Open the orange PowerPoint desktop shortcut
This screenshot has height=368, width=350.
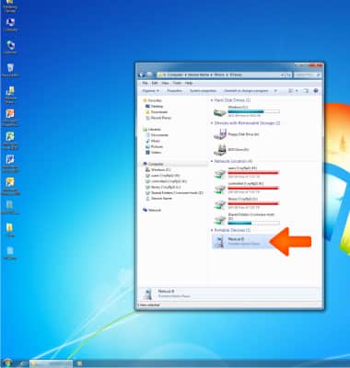tap(10, 118)
